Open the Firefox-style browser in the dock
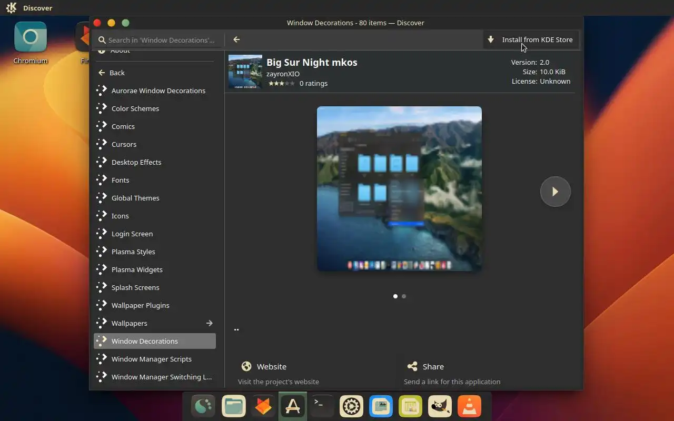This screenshot has height=421, width=674. [263, 406]
